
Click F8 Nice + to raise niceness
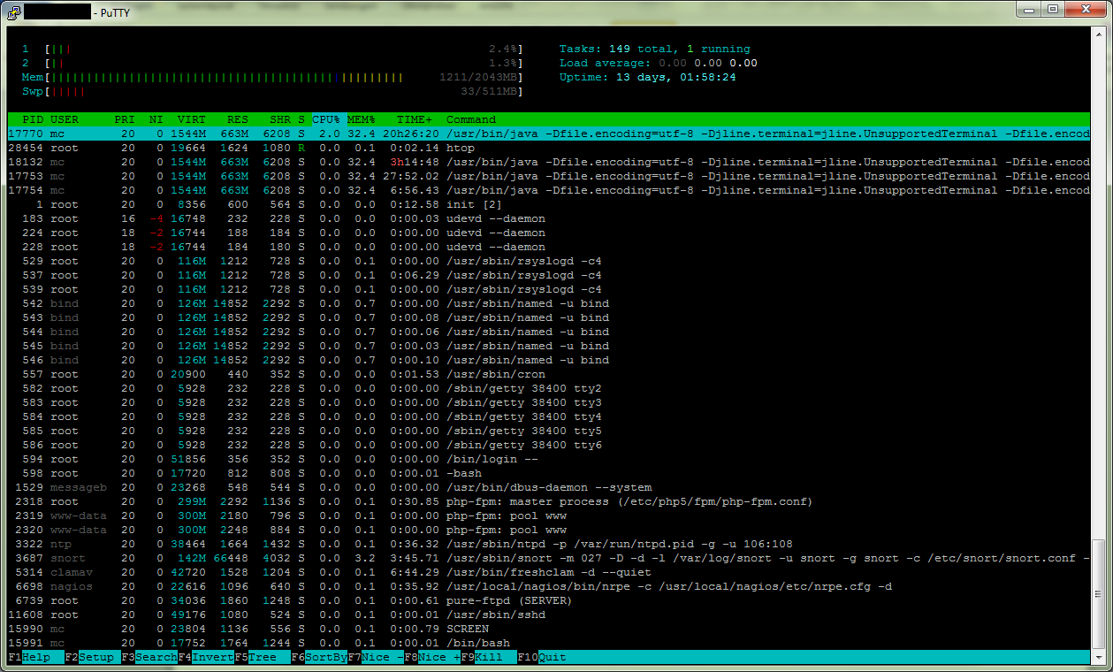pos(432,657)
